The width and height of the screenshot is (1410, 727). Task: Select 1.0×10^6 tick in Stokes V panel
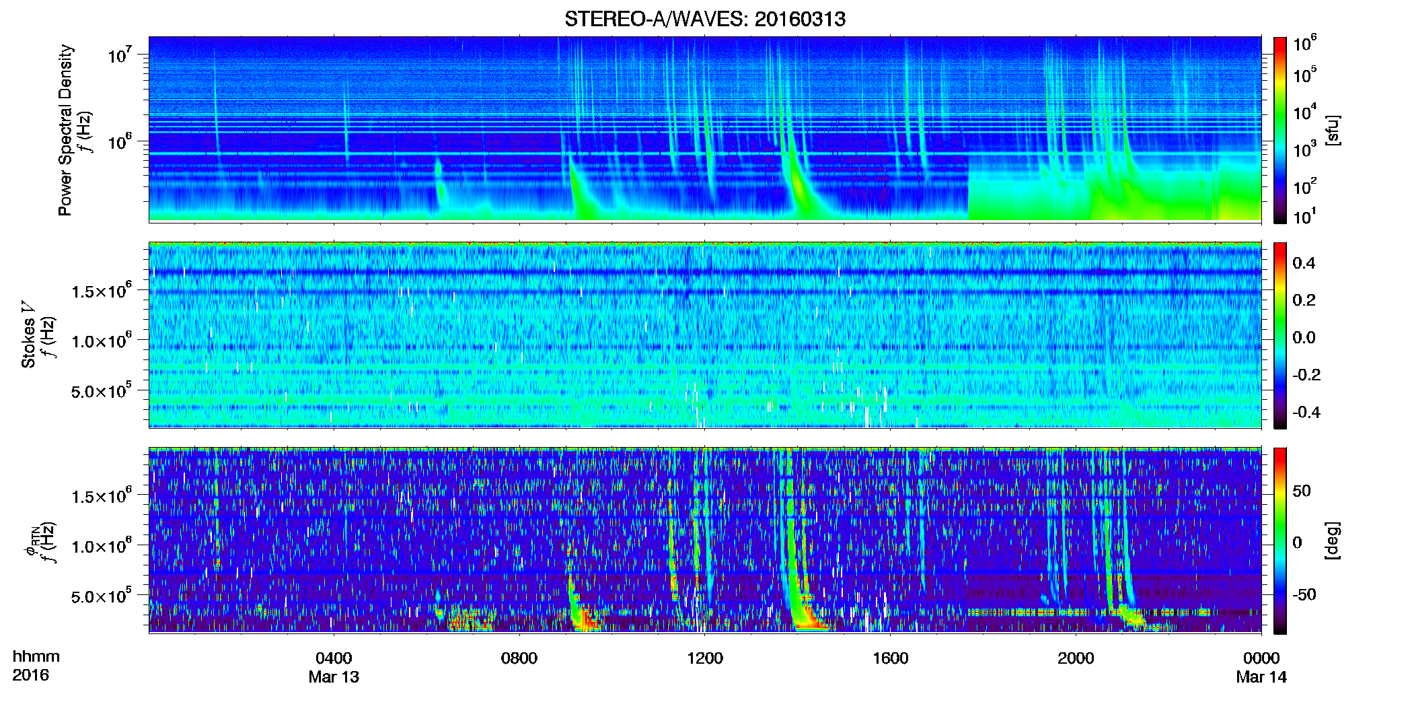coord(102,341)
